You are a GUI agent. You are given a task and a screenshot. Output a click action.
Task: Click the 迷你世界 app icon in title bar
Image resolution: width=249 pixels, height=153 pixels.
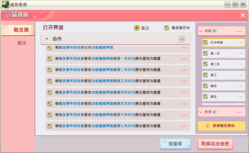[x=5, y=4]
